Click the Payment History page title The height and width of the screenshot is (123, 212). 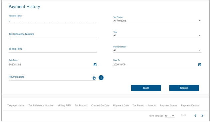[x=24, y=7]
